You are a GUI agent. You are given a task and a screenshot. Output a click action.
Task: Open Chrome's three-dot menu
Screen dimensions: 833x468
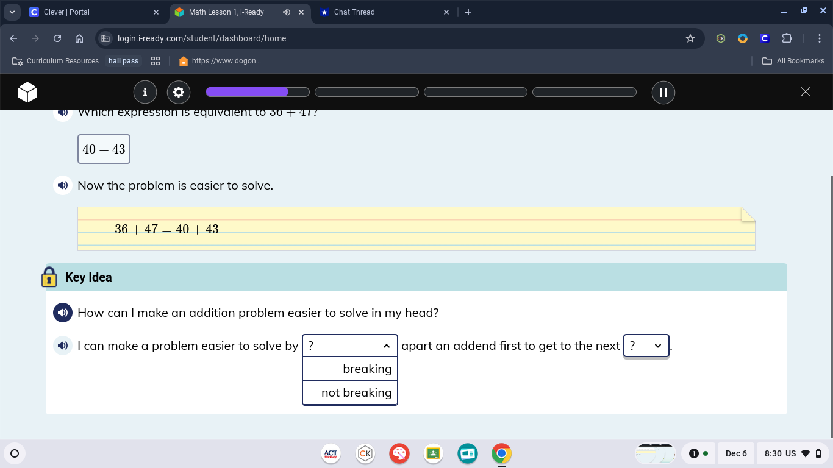coord(820,38)
